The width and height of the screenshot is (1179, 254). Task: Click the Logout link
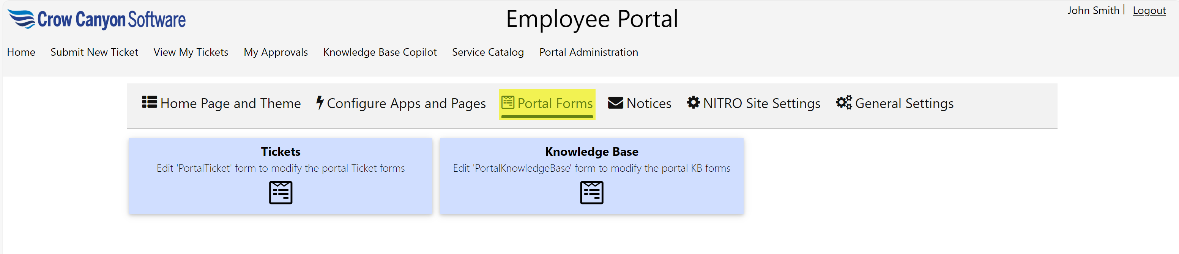pyautogui.click(x=1149, y=11)
